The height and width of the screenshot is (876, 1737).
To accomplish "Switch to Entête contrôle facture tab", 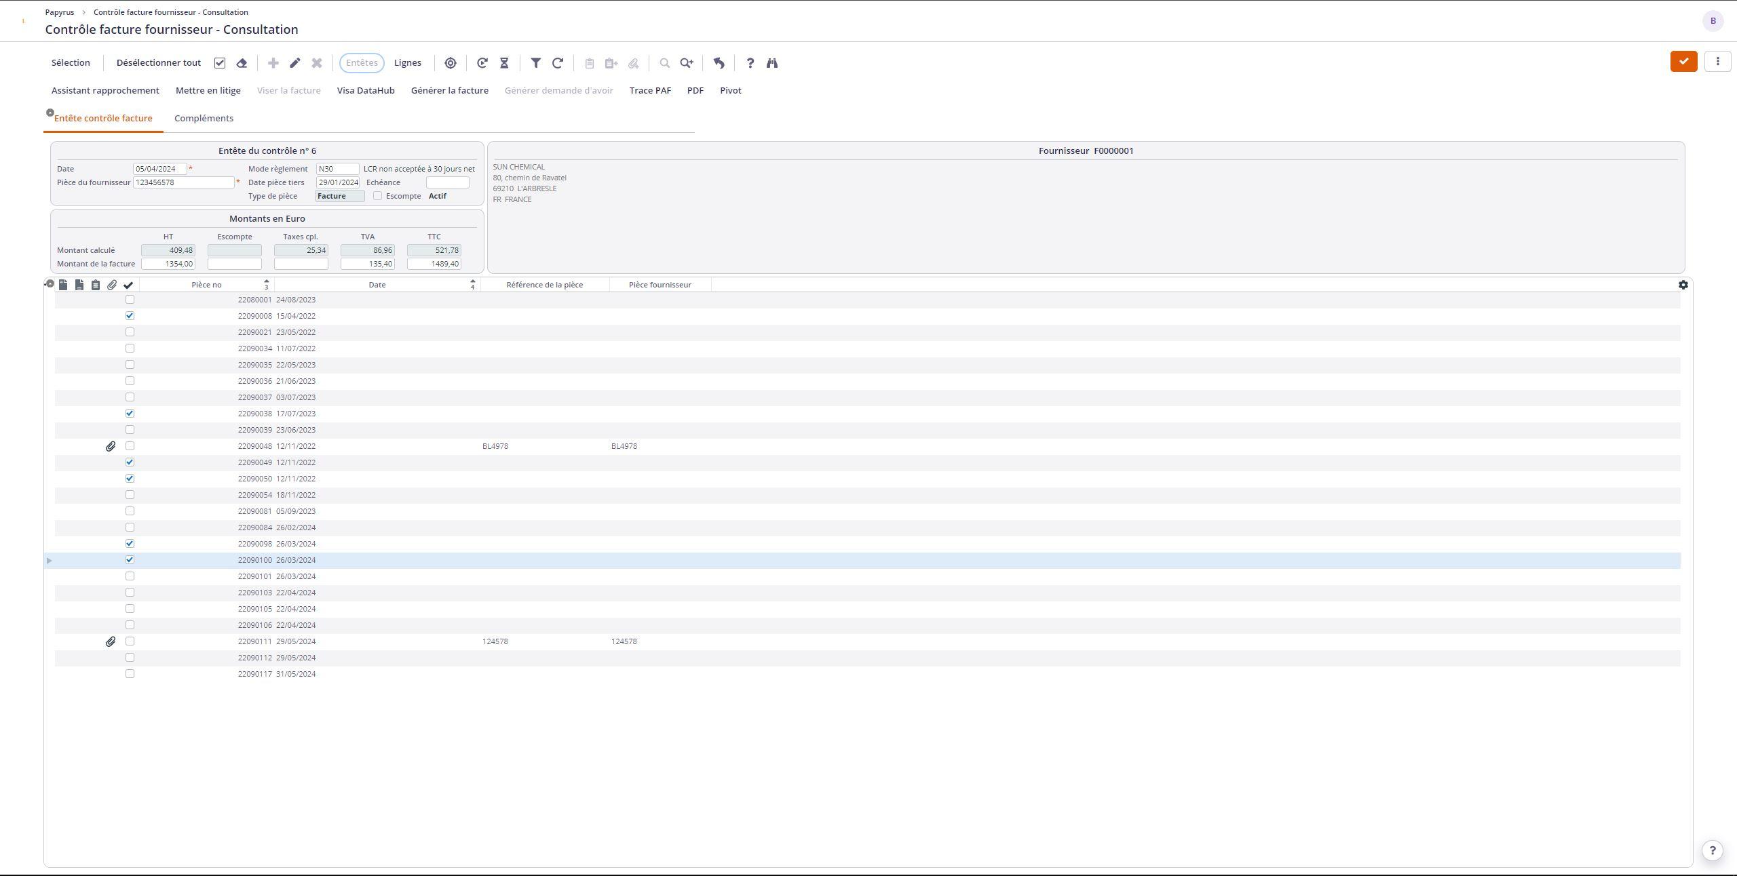I will [x=103, y=119].
